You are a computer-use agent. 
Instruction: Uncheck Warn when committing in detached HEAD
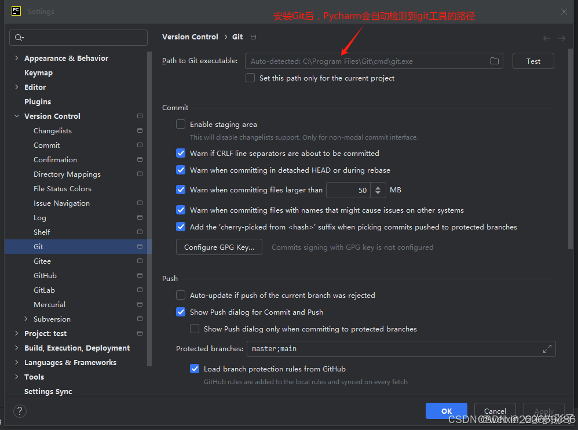point(181,170)
